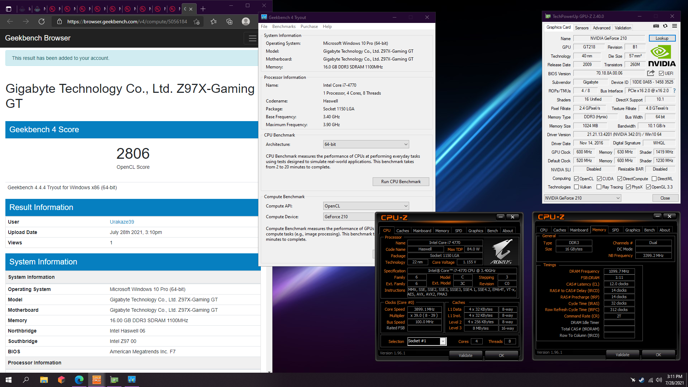This screenshot has height=387, width=688.
Task: Open the Edge profile avatar
Action: tap(246, 21)
